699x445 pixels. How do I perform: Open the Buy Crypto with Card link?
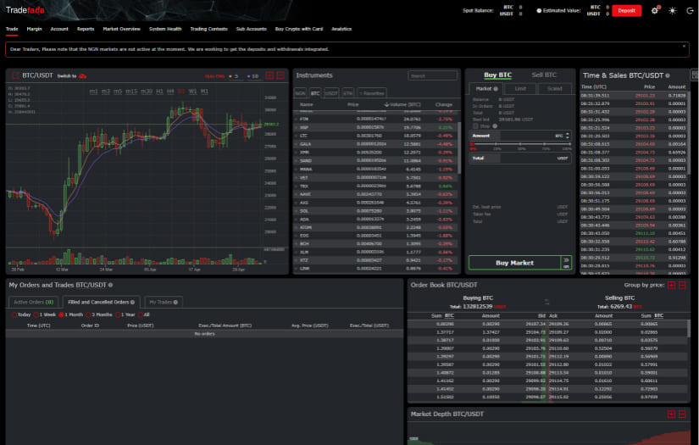point(299,29)
